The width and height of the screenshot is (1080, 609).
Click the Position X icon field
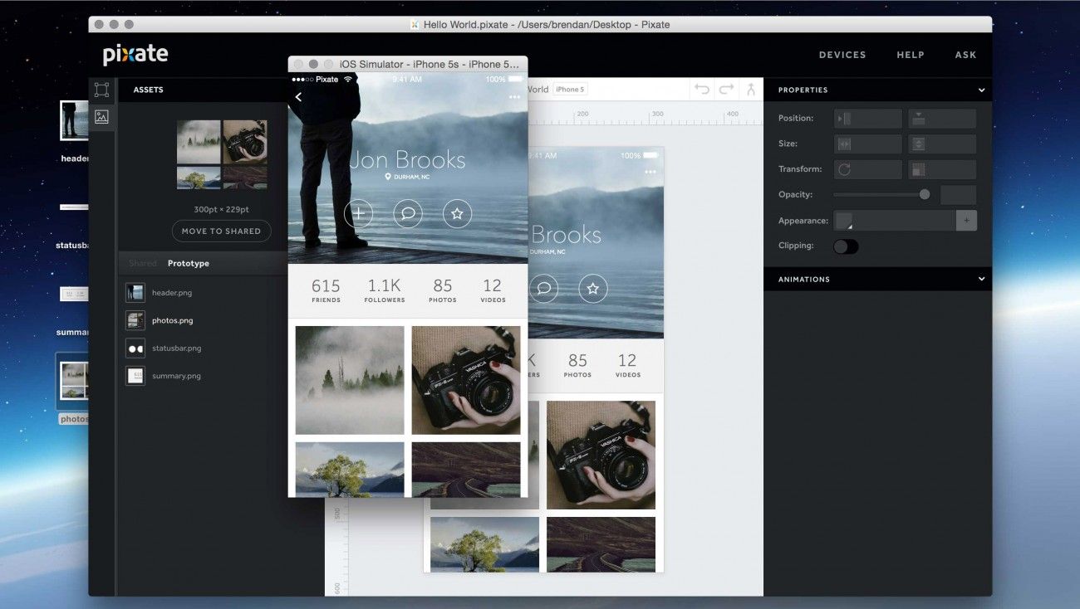[x=867, y=119]
